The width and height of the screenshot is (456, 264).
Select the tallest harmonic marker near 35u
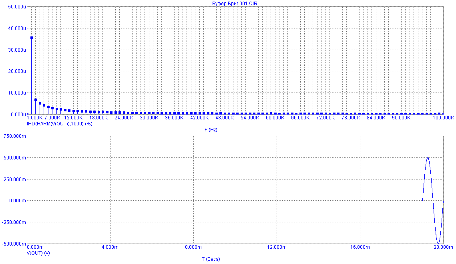(x=32, y=38)
